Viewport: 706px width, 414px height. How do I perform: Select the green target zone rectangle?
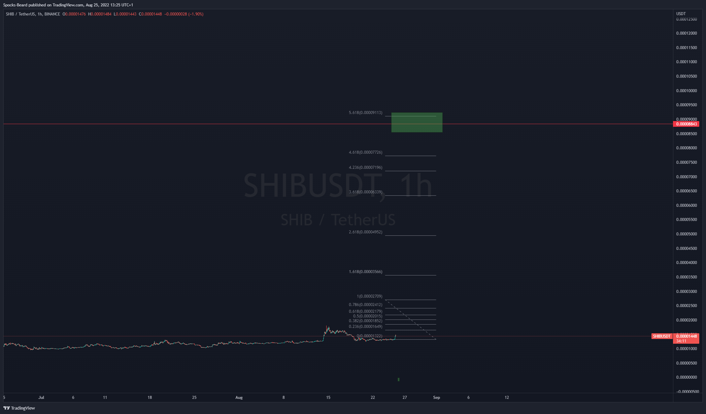pyautogui.click(x=417, y=122)
